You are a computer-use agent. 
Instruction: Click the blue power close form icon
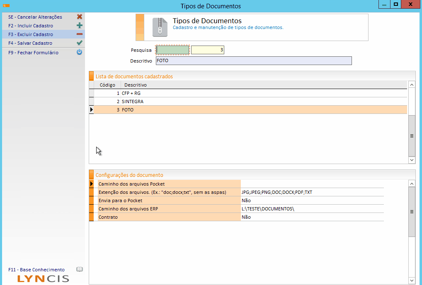(x=80, y=53)
